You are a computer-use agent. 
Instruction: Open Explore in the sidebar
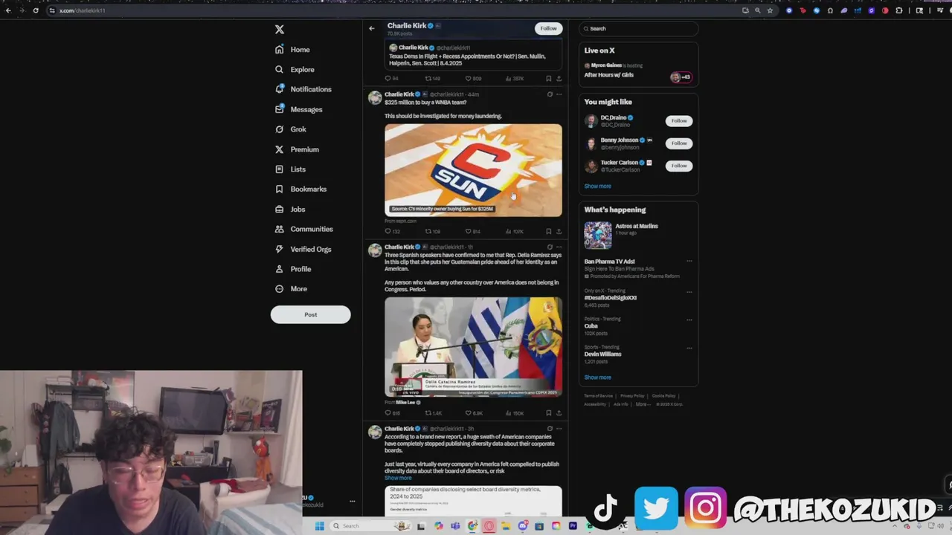point(295,70)
